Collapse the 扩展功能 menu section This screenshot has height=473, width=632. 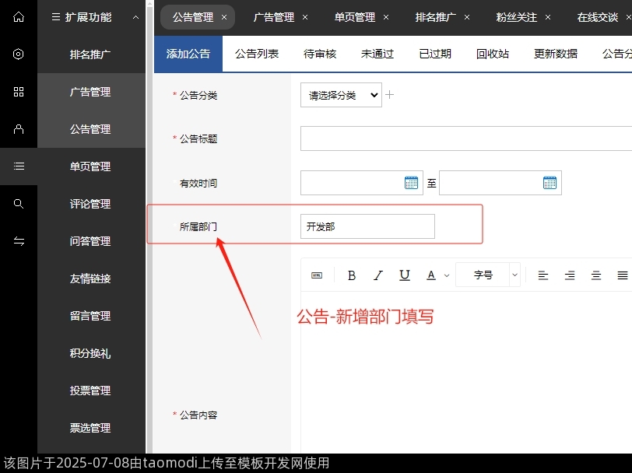pyautogui.click(x=135, y=17)
